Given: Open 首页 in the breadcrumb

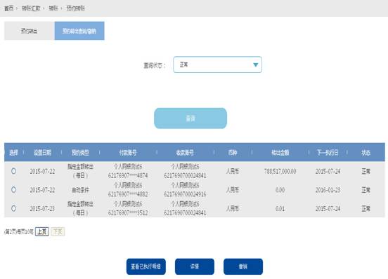Looking at the screenshot, I should pyautogui.click(x=9, y=8).
